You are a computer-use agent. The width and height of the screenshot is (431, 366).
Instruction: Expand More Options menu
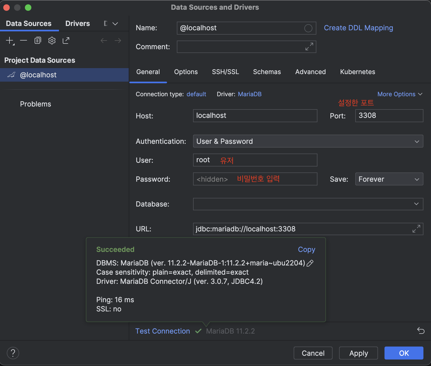pos(400,94)
